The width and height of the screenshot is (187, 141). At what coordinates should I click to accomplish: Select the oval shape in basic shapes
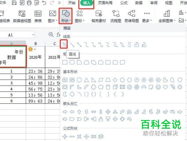click(x=79, y=80)
